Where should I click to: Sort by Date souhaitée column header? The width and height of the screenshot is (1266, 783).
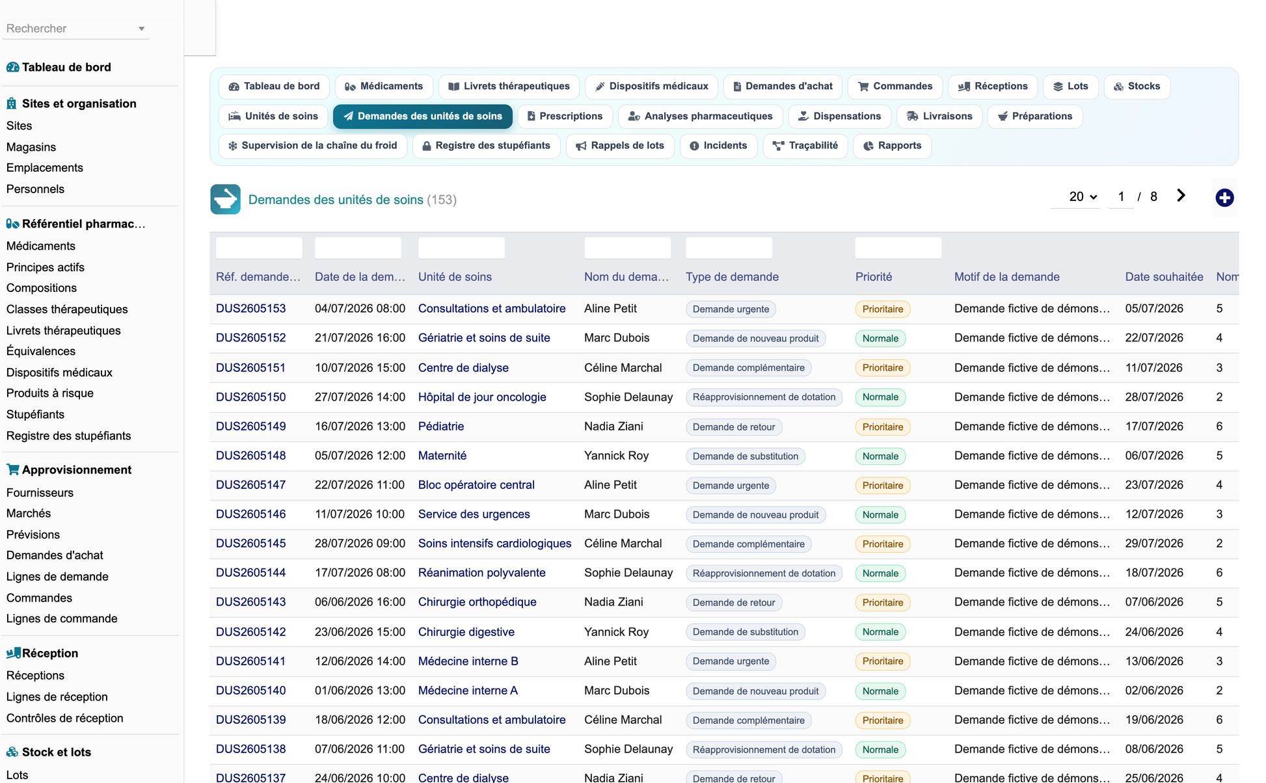pyautogui.click(x=1164, y=277)
